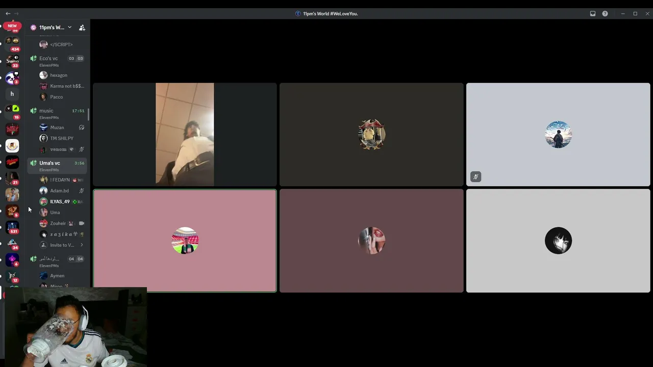The height and width of the screenshot is (367, 653).
Task: Open the server folder with badge 15
Action: [12, 112]
